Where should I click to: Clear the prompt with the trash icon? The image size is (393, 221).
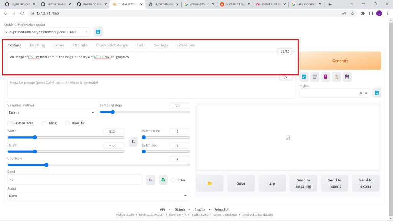click(315, 77)
